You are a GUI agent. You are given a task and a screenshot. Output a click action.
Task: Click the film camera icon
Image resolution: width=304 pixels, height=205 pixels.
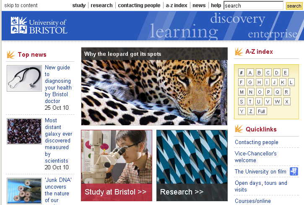tap(294, 171)
